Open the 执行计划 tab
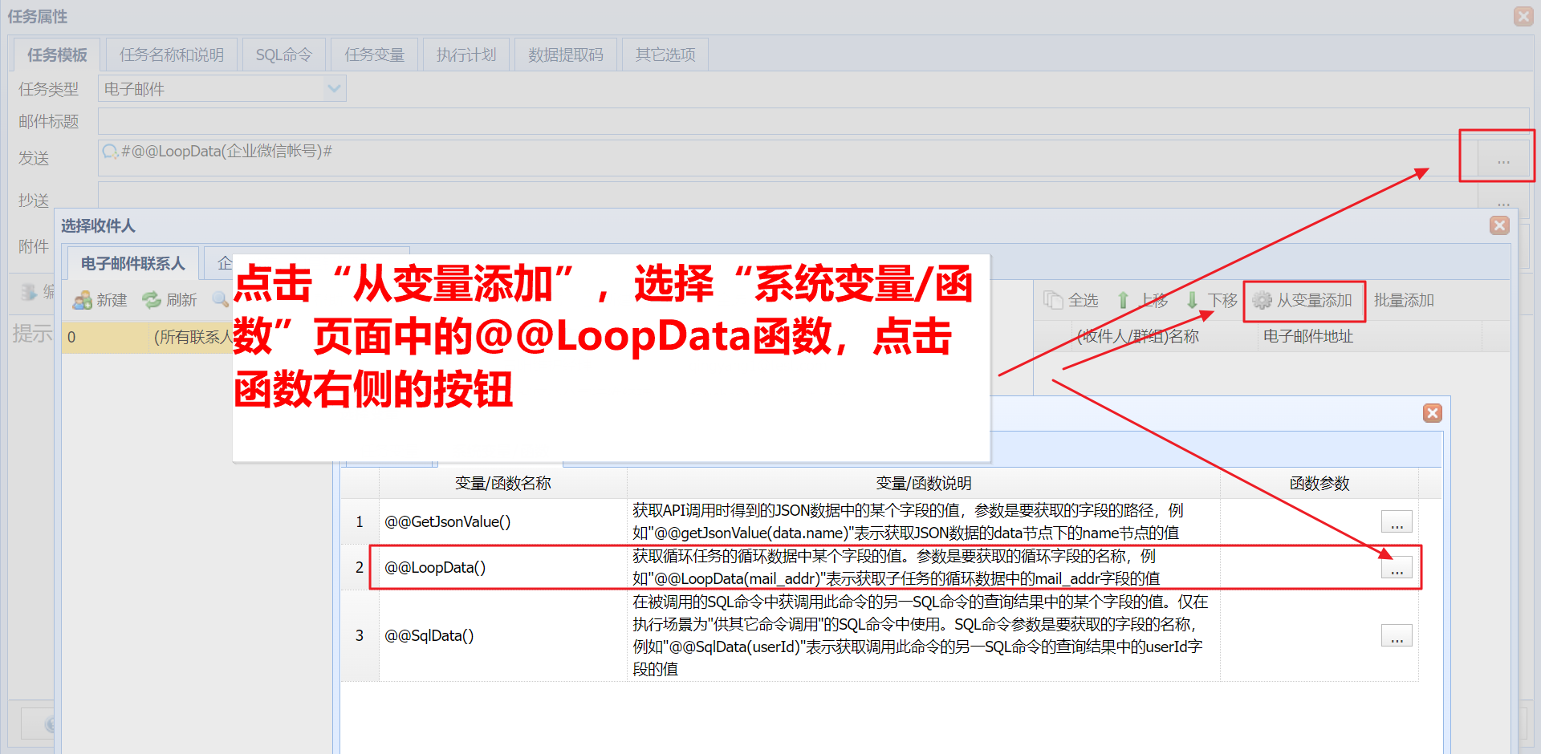The width and height of the screenshot is (1541, 754). (466, 55)
